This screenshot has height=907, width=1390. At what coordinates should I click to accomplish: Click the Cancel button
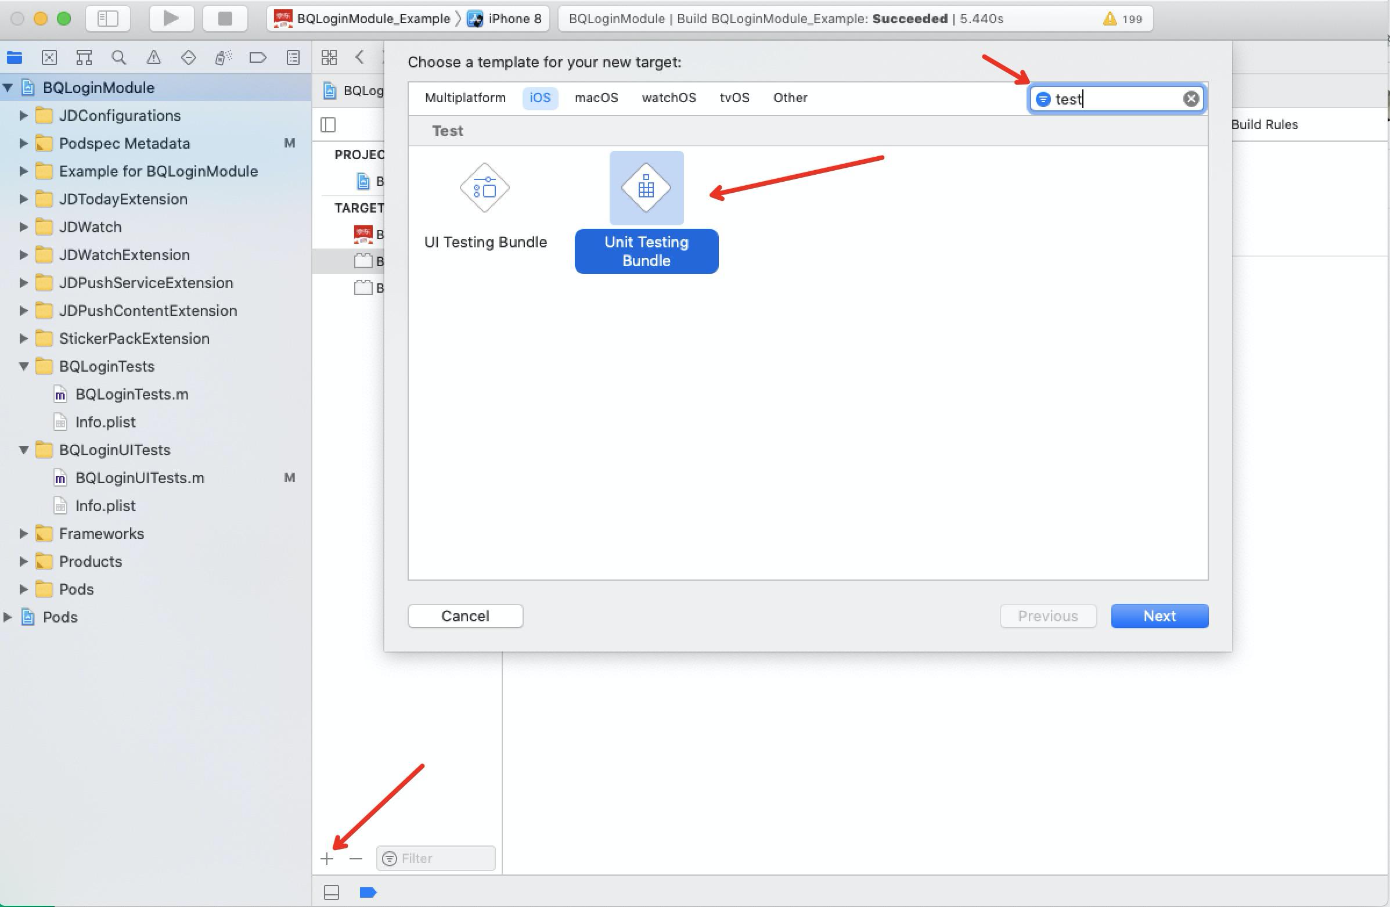465,616
